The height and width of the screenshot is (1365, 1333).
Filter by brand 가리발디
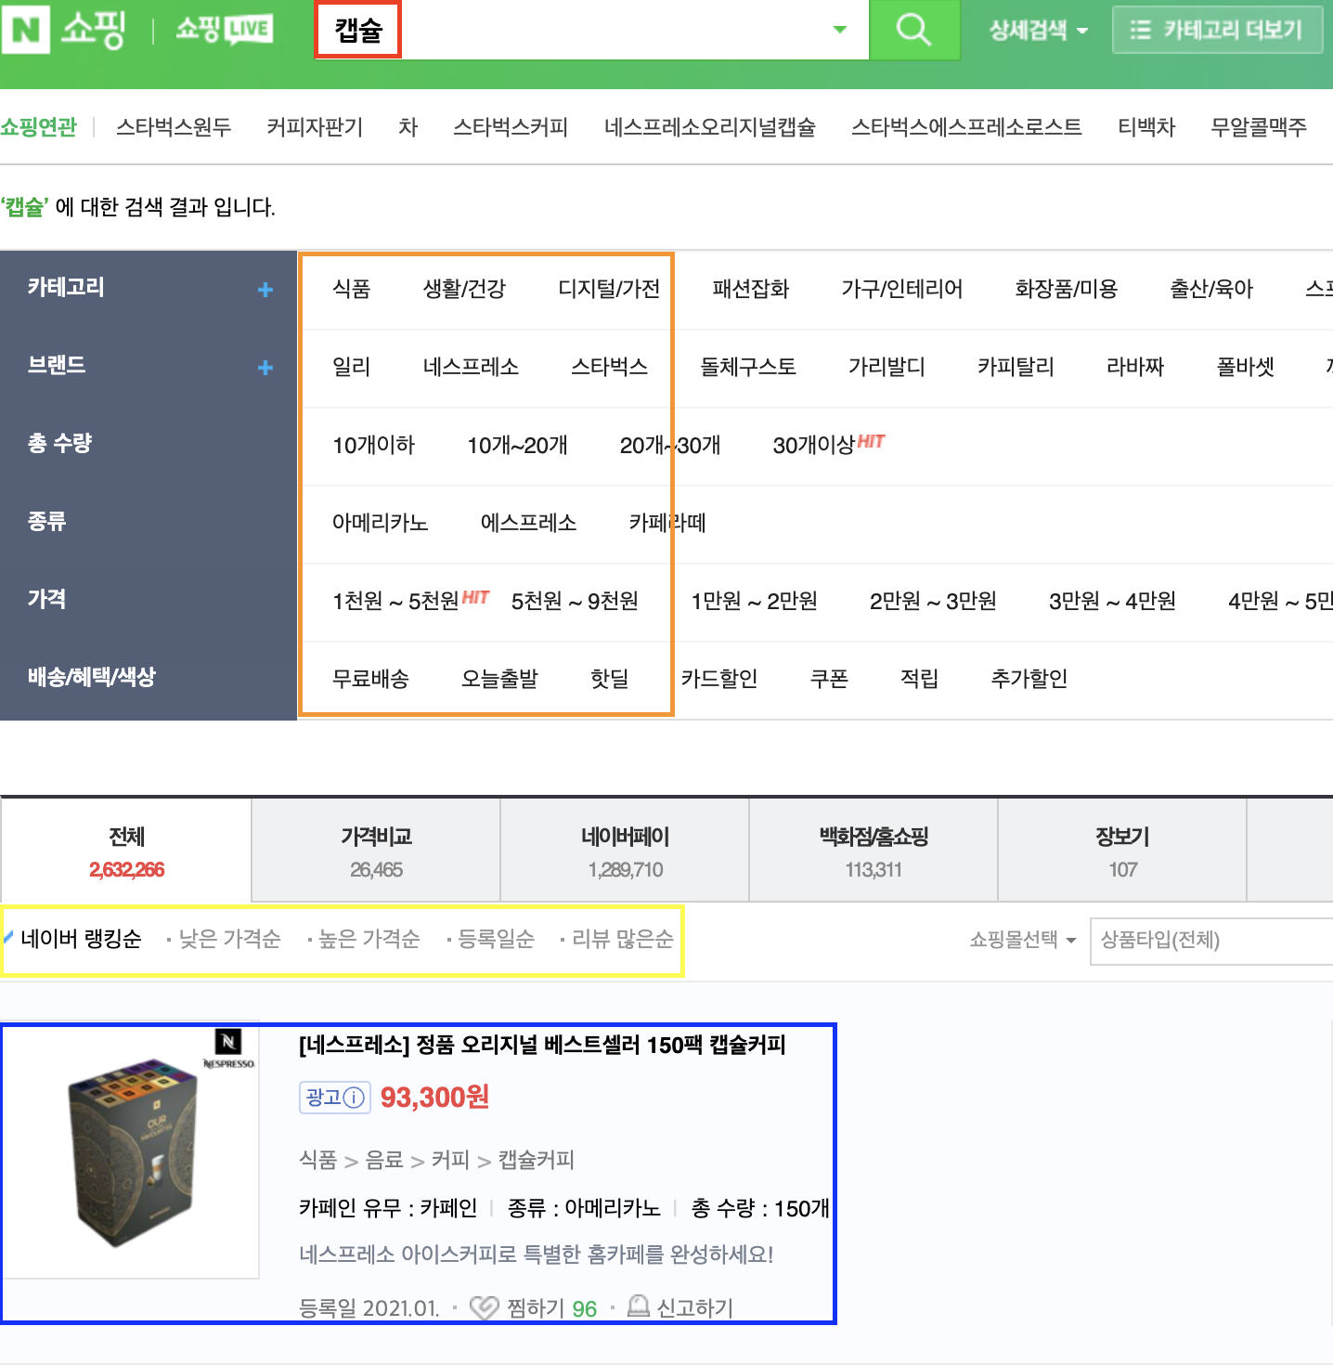887,367
